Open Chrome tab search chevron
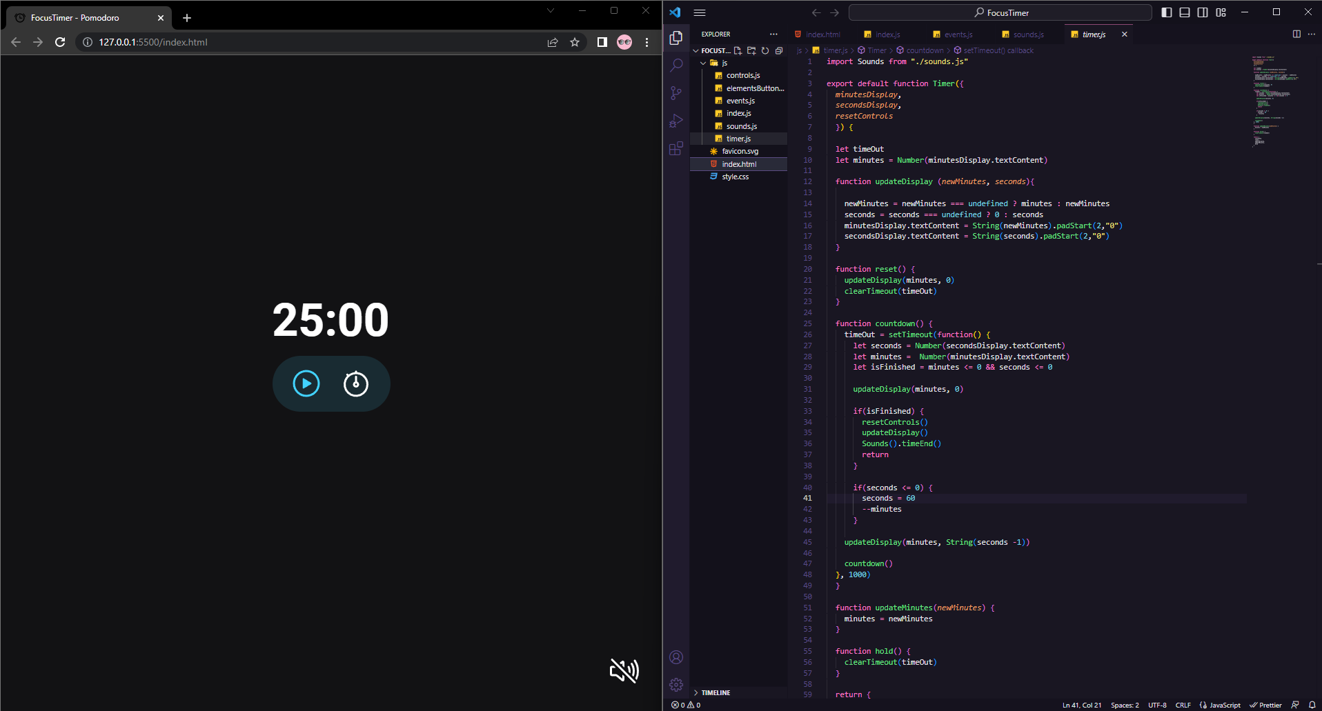1322x711 pixels. pos(551,10)
